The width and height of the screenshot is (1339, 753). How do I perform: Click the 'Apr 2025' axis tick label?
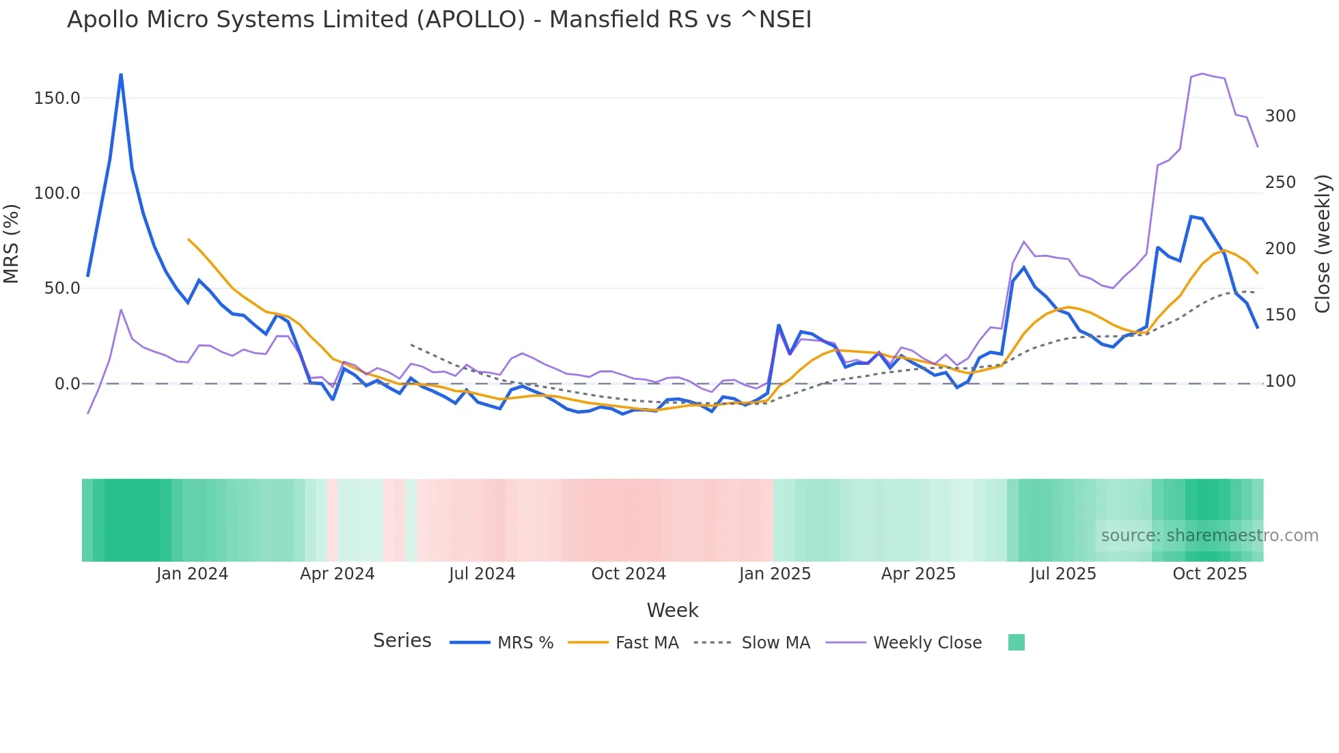918,574
